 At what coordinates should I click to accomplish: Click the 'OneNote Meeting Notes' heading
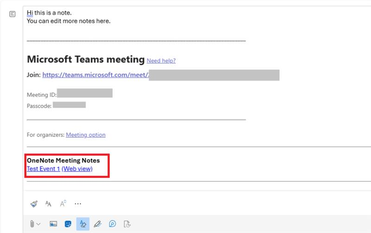63,160
